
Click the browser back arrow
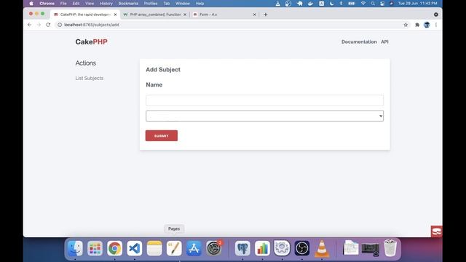tap(29, 25)
